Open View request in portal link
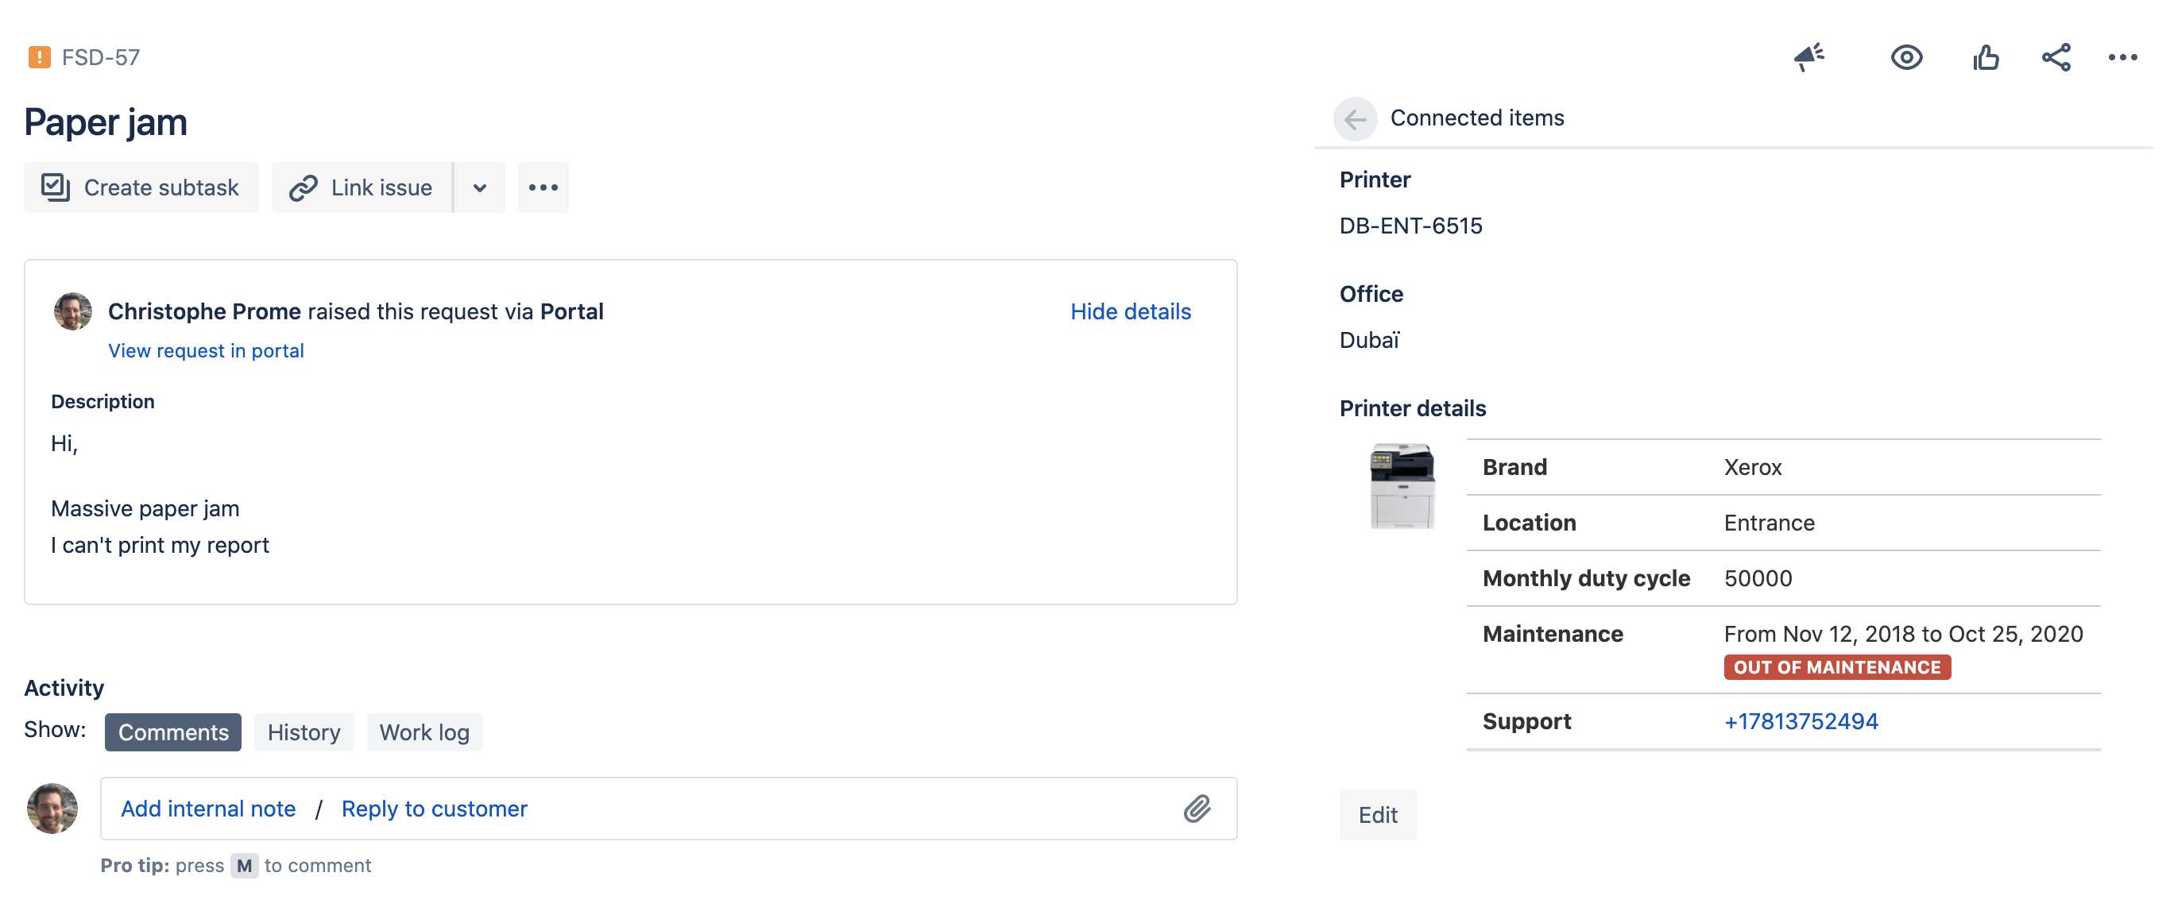Screen dimensions: 2174x915 click(x=206, y=351)
